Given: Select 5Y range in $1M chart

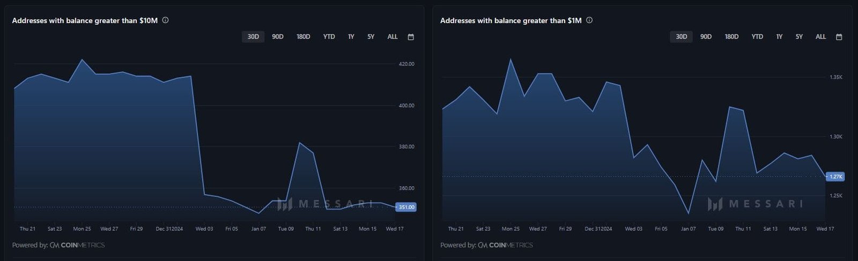Looking at the screenshot, I should tap(799, 37).
